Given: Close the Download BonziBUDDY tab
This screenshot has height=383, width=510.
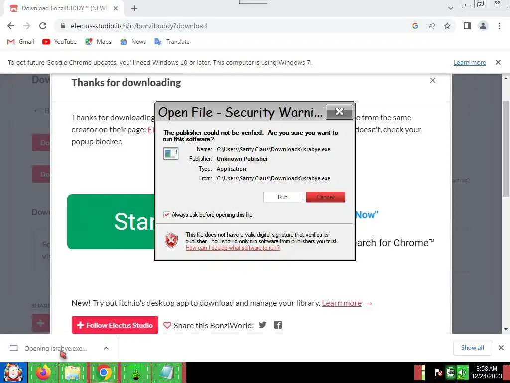Looking at the screenshot, I should 116,8.
